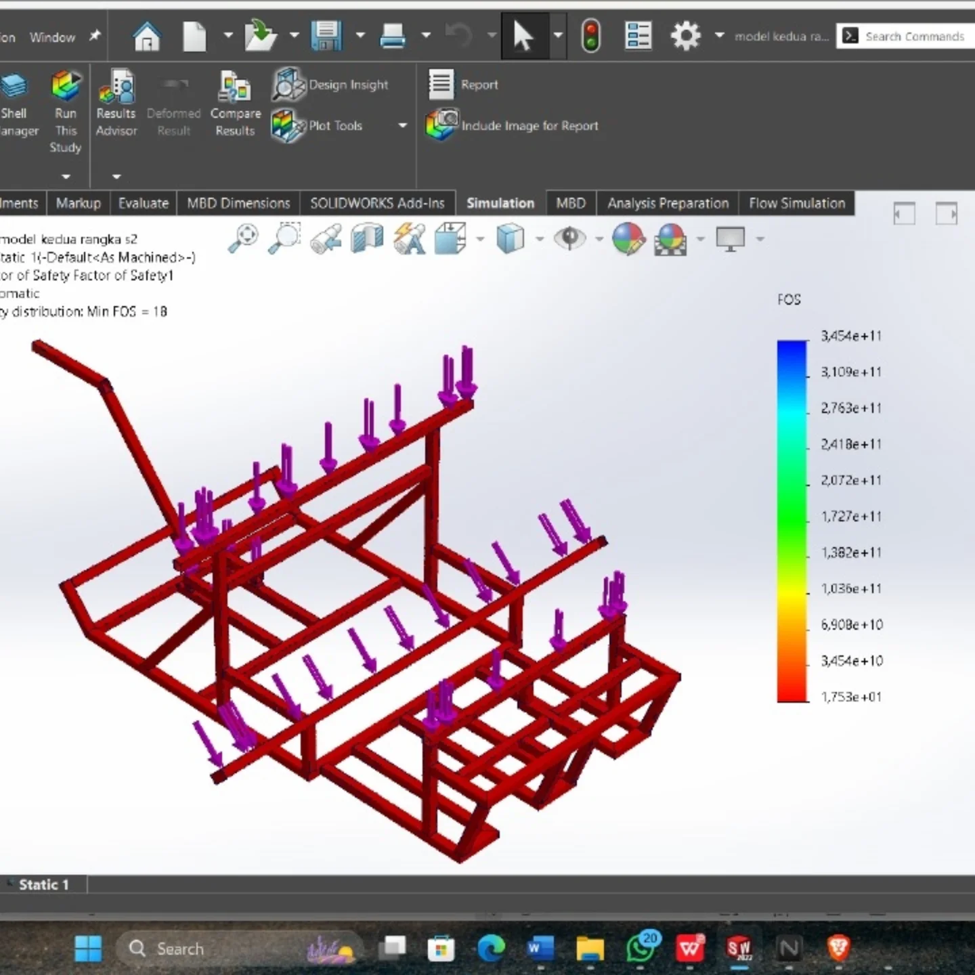Screen dimensions: 975x975
Task: Open the Analysis Preparation tab
Action: point(668,203)
